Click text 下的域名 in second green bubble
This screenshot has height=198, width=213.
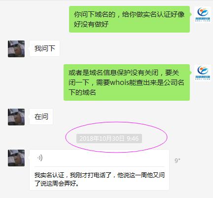pos(82,92)
